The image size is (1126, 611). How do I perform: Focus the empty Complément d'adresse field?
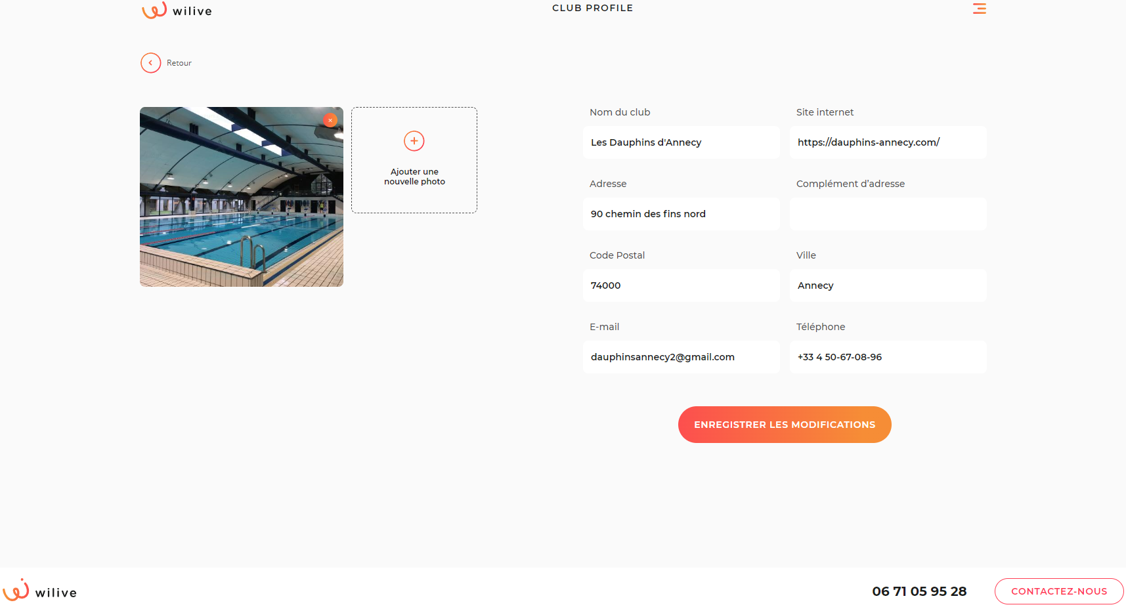888,214
